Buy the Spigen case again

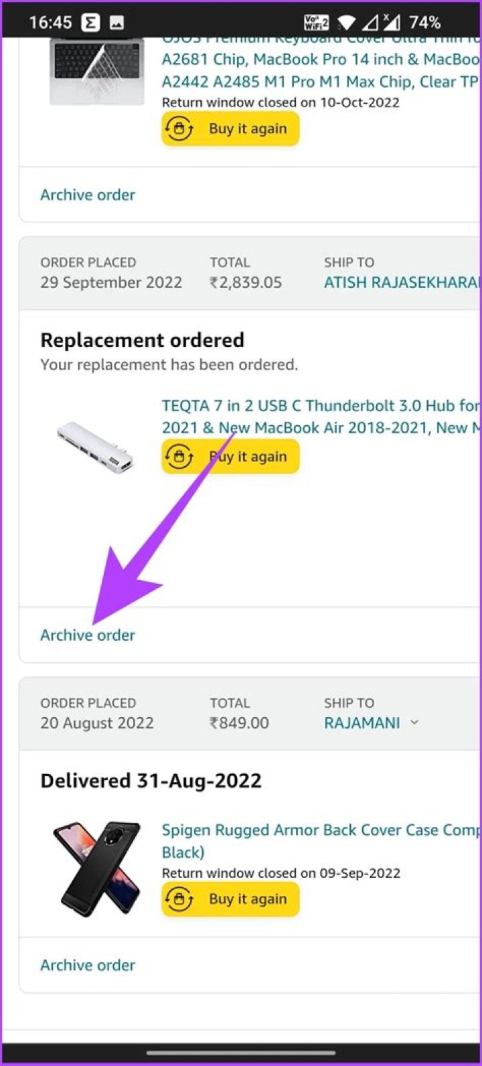230,899
